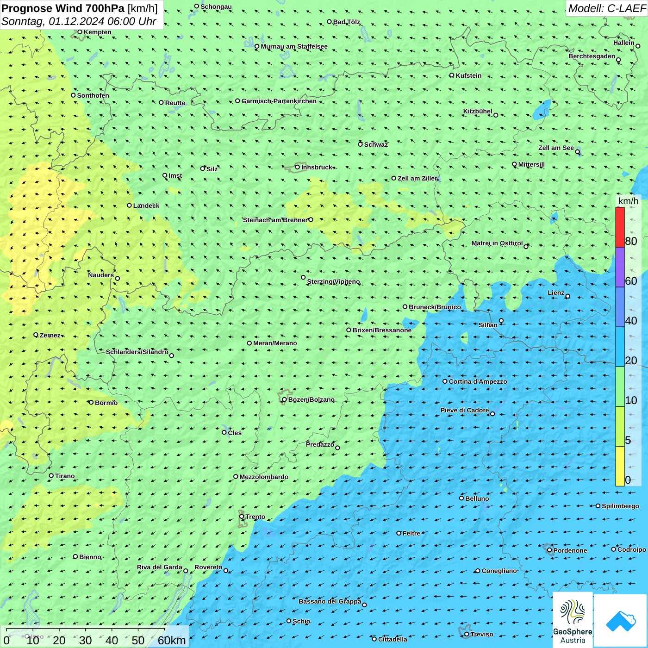This screenshot has height=648, width=648.
Task: Select the Bassano del Grappa label
Action: coord(330,601)
